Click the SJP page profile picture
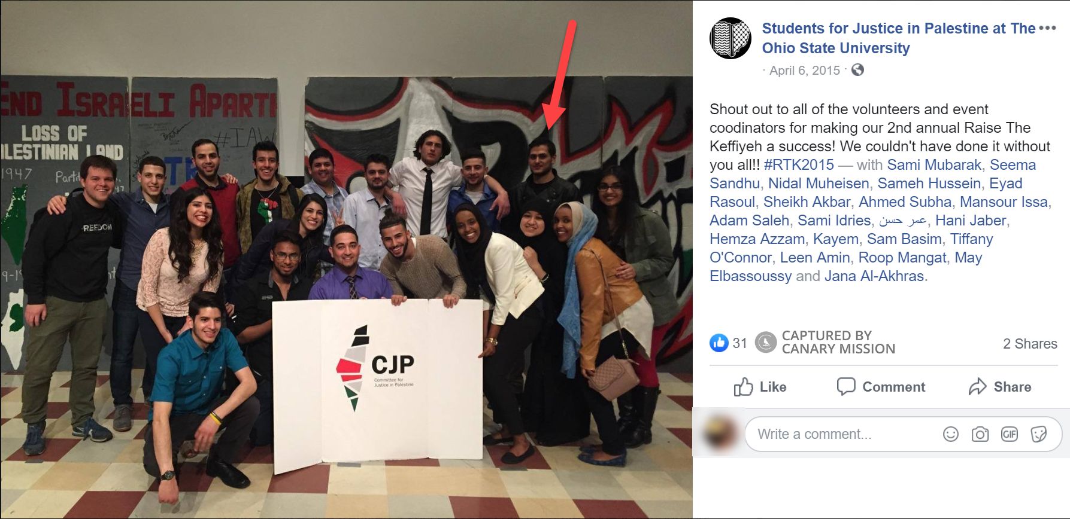1070x519 pixels. point(730,38)
